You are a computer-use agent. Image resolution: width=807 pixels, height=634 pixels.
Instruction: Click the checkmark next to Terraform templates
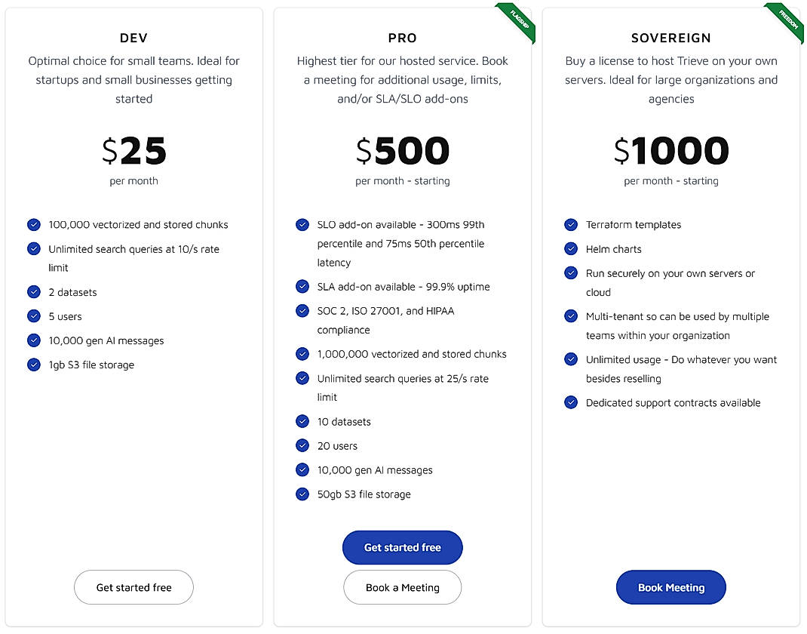[571, 224]
